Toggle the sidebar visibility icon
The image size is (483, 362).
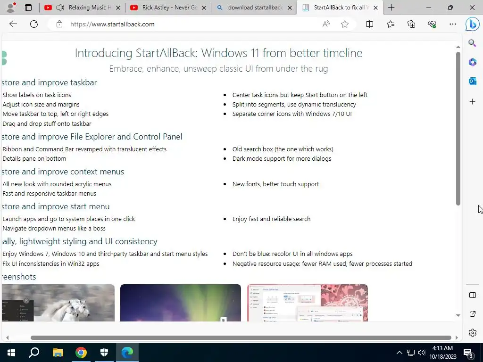pyautogui.click(x=473, y=295)
